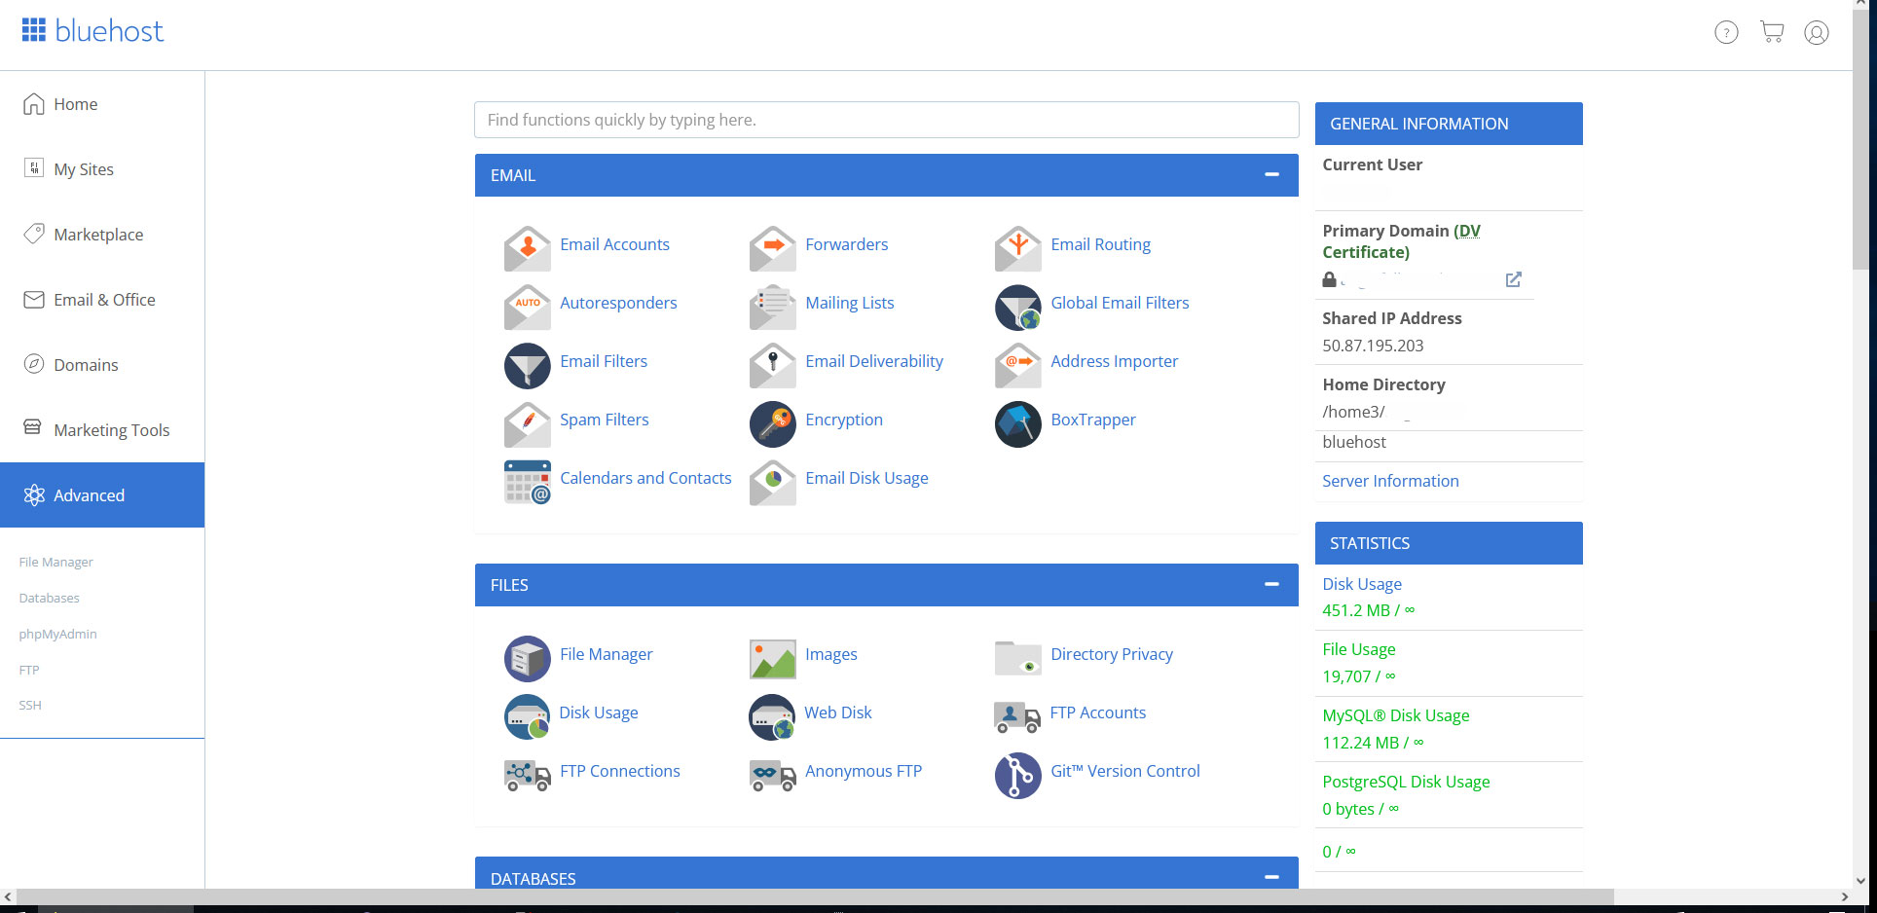Click the Email Filters funnel icon
Viewport: 1877px width, 913px height.
pyautogui.click(x=528, y=365)
